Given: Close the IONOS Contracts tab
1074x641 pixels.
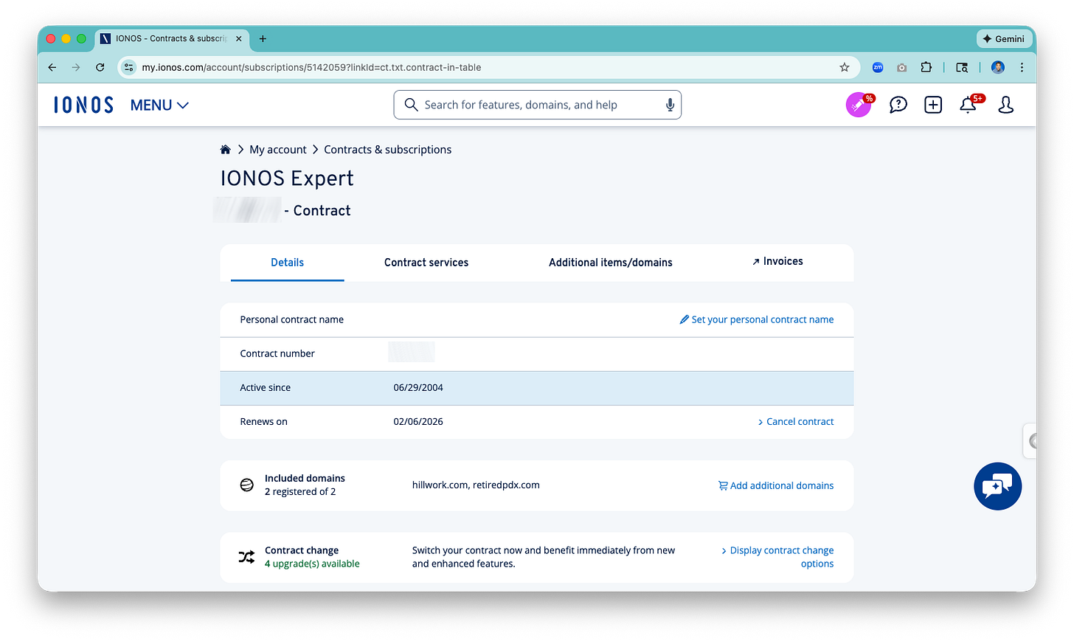Looking at the screenshot, I should click(x=239, y=39).
